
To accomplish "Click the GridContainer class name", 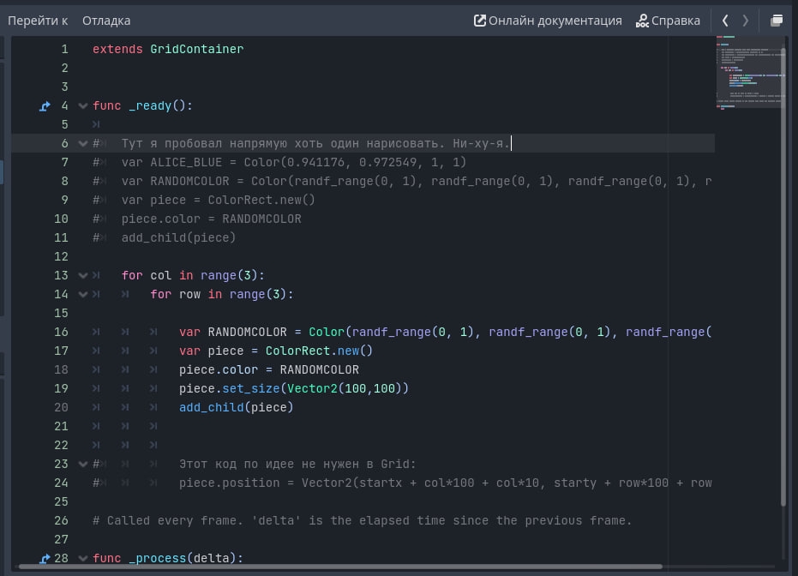I will 197,50.
